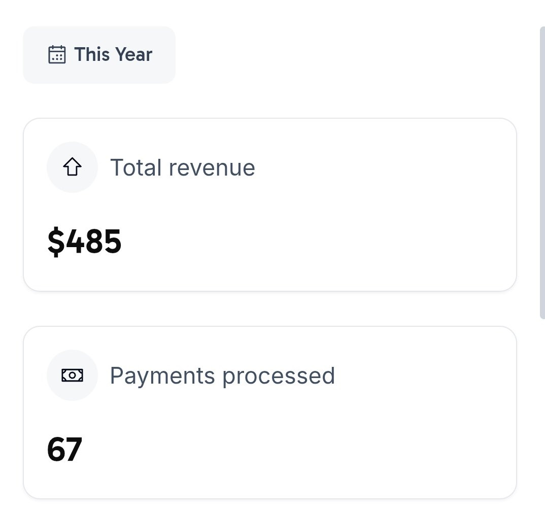Click the Payments processed heading text
The image size is (545, 511).
tap(222, 376)
